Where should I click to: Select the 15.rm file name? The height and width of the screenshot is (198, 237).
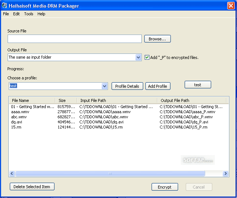click(x=16, y=127)
